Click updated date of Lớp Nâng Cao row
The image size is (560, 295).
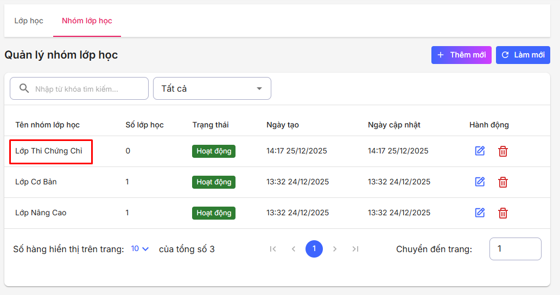pyautogui.click(x=399, y=213)
